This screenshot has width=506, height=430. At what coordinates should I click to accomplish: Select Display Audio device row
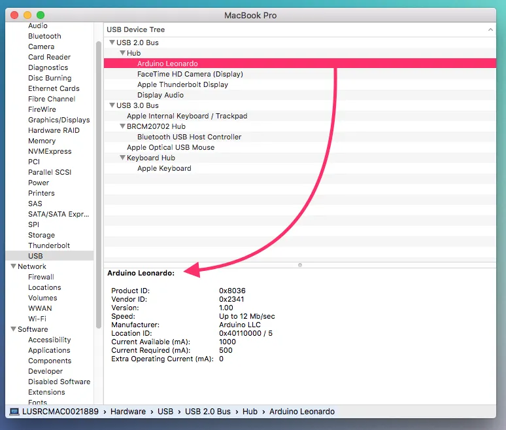[300, 95]
